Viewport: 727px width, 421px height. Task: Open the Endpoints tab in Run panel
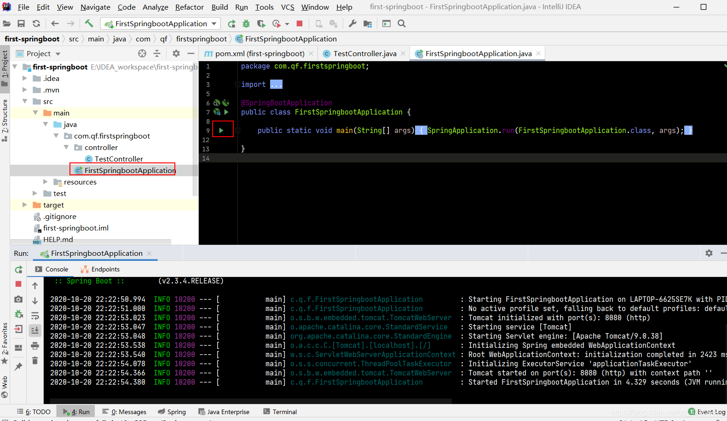pyautogui.click(x=100, y=269)
